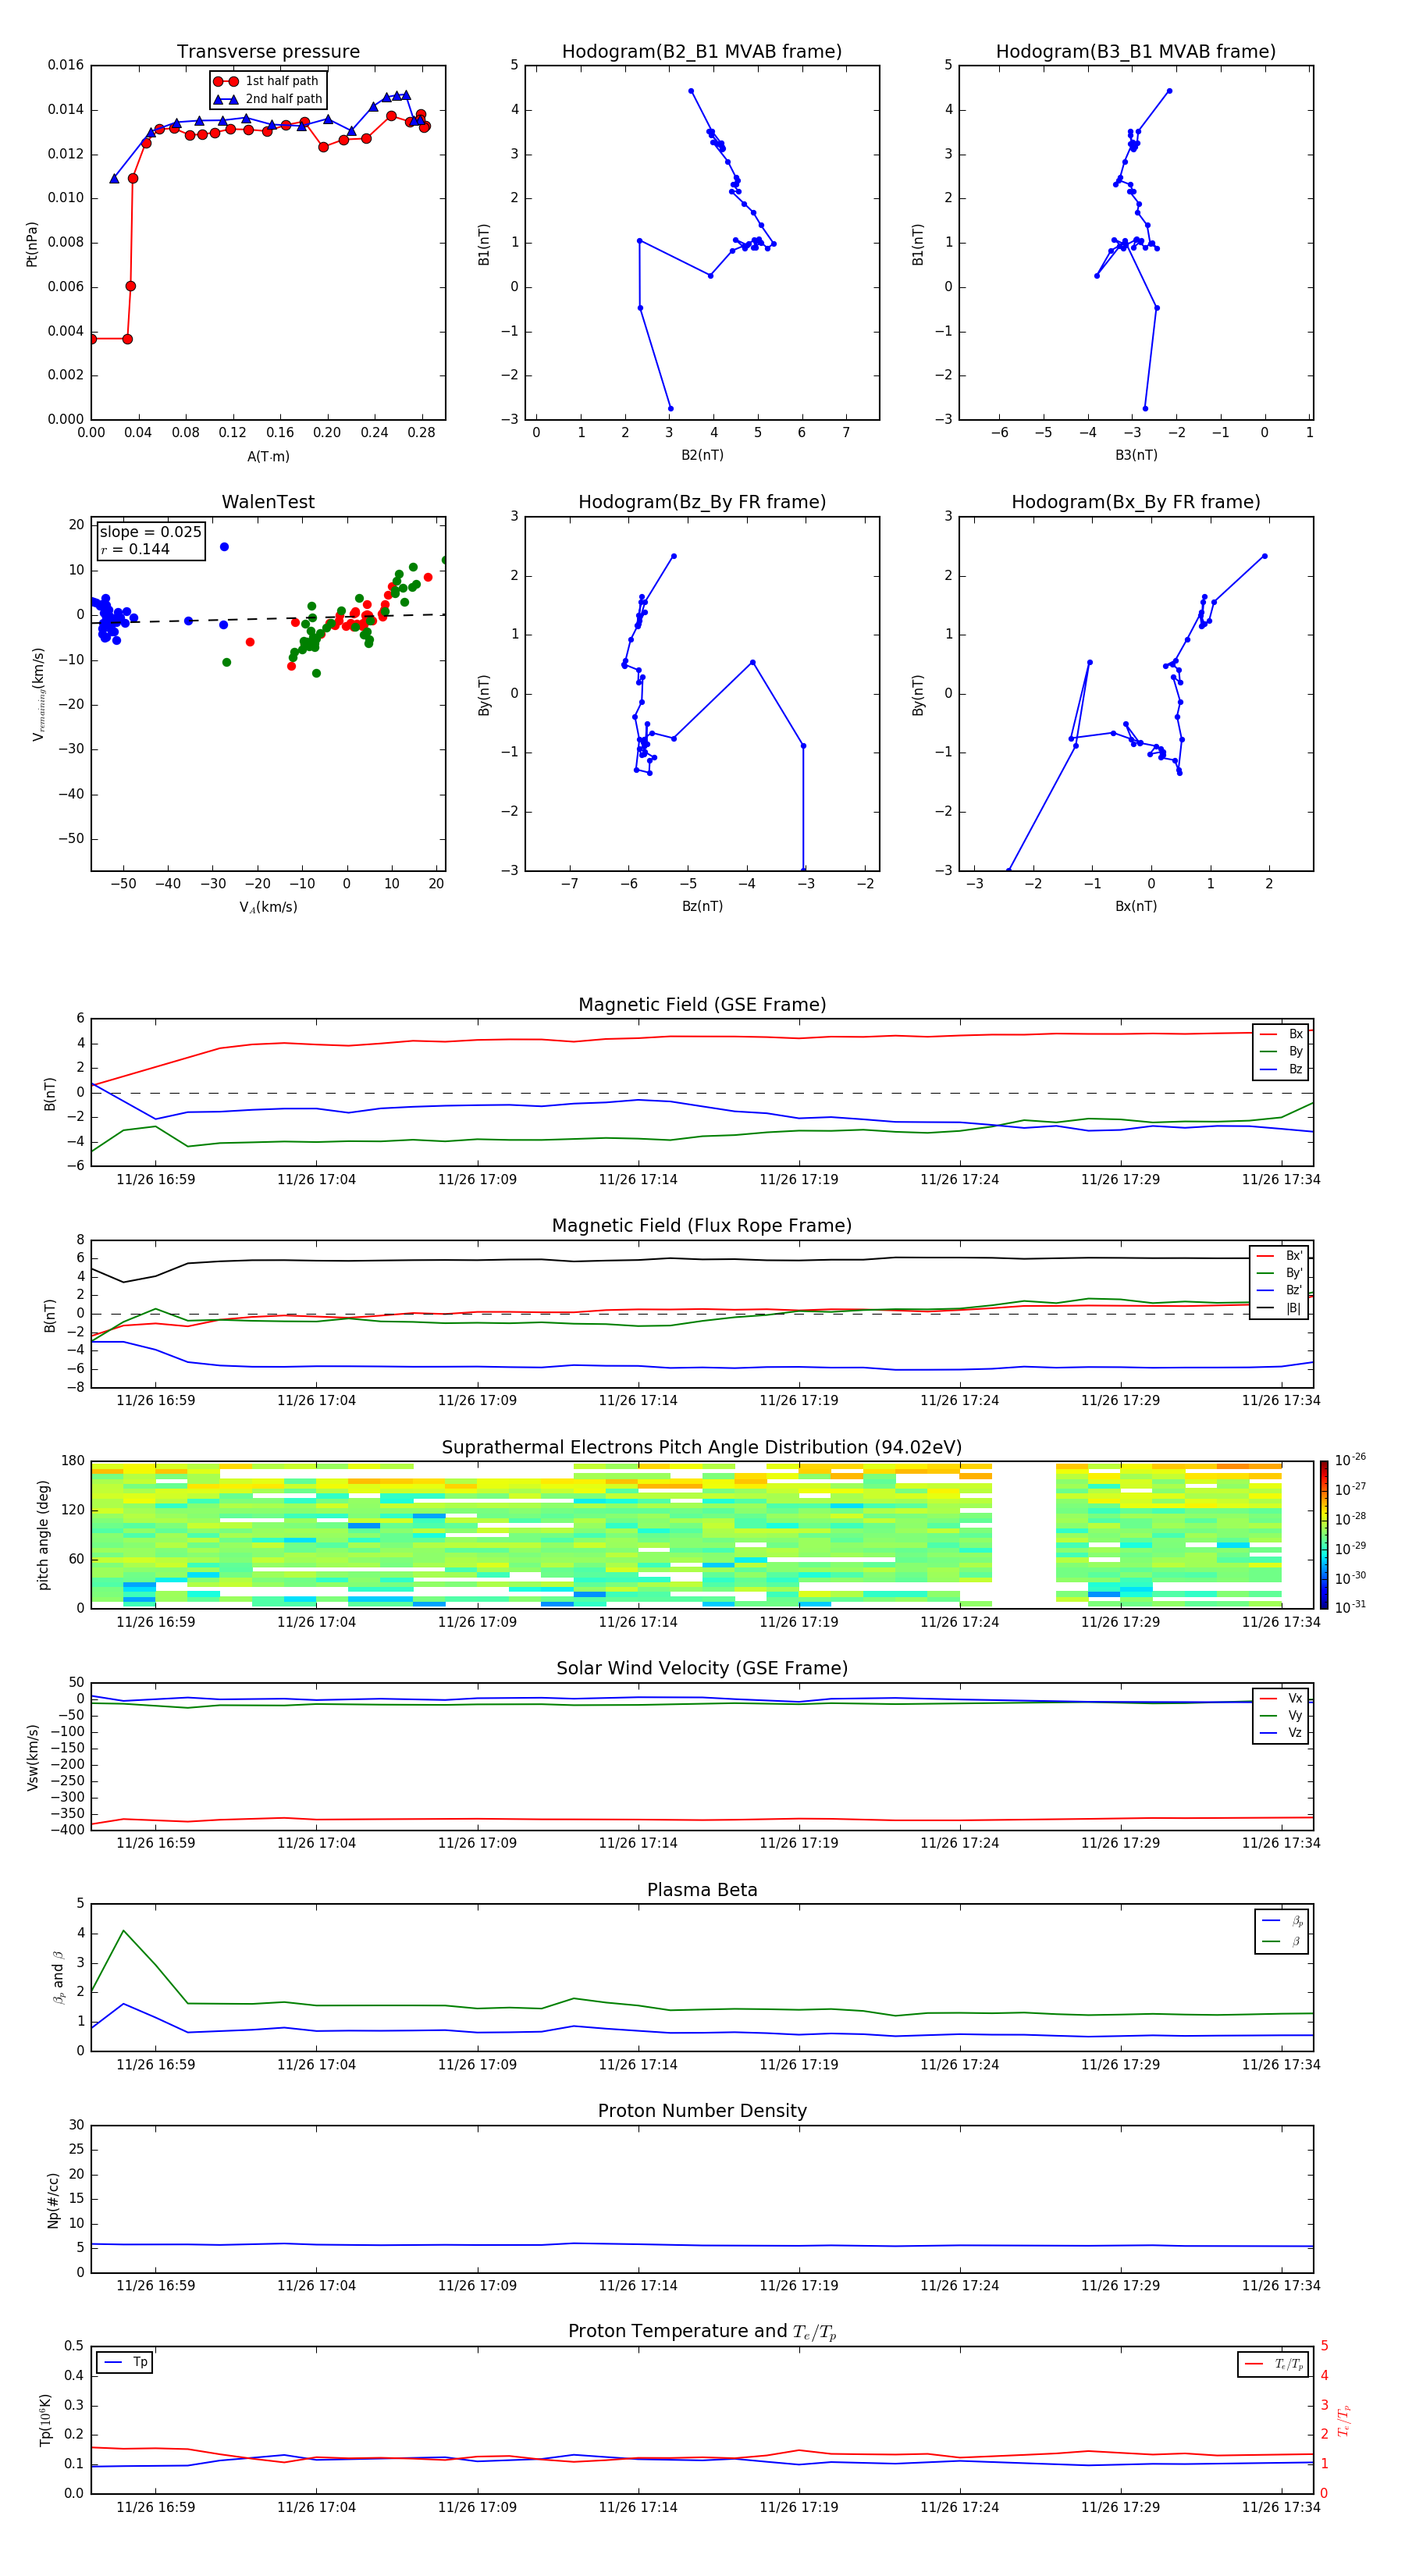
Task: Click the '10^-31' color bar tick label
Action: [1350, 1607]
